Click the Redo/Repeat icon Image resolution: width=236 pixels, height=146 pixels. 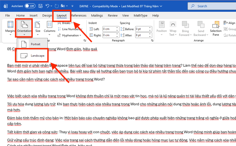coord(56,6)
